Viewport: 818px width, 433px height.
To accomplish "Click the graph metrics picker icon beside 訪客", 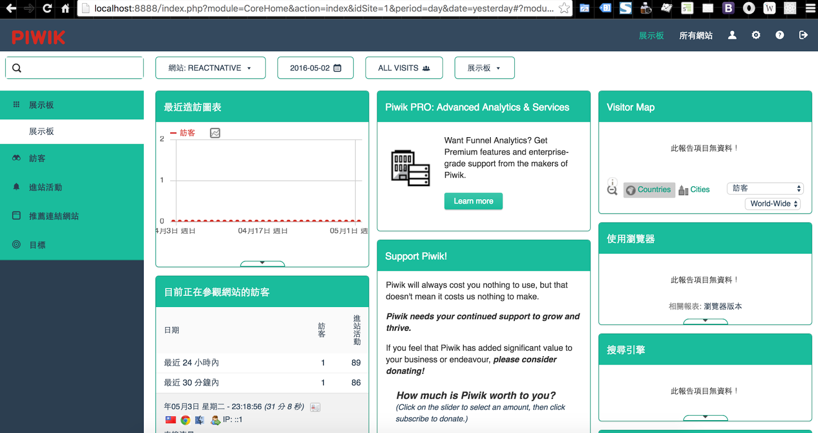I will coord(215,133).
